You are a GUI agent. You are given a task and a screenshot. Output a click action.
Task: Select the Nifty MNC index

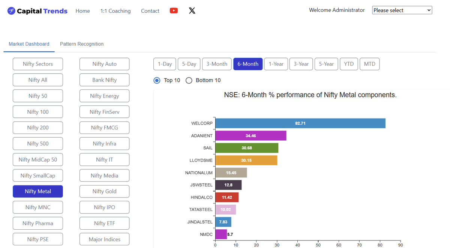[38, 207]
